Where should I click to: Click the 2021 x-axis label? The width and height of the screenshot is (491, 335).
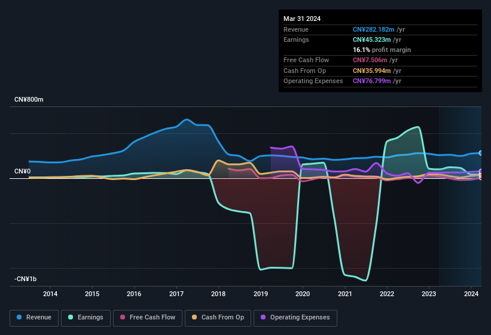tap(344, 294)
